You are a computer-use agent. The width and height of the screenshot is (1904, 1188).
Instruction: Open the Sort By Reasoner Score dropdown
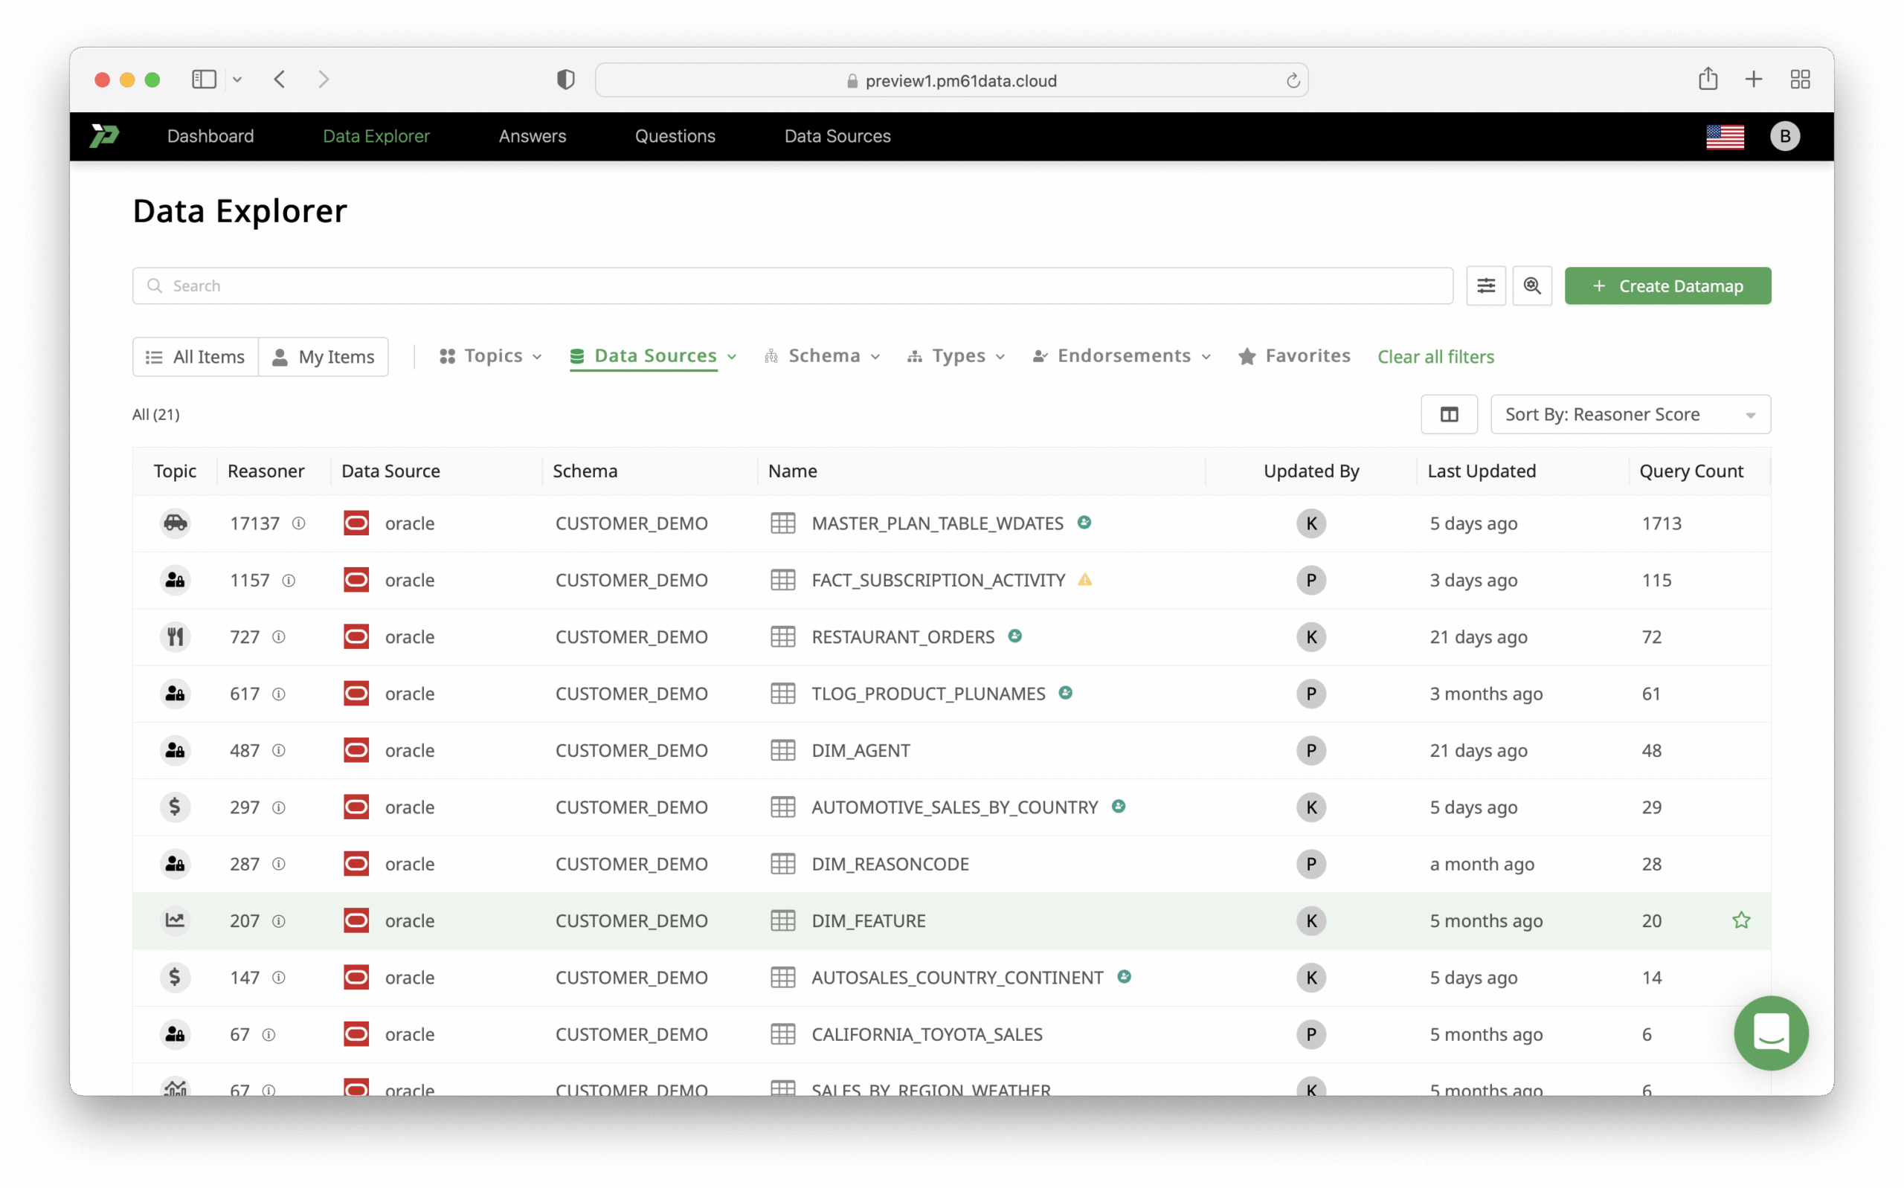coord(1630,414)
